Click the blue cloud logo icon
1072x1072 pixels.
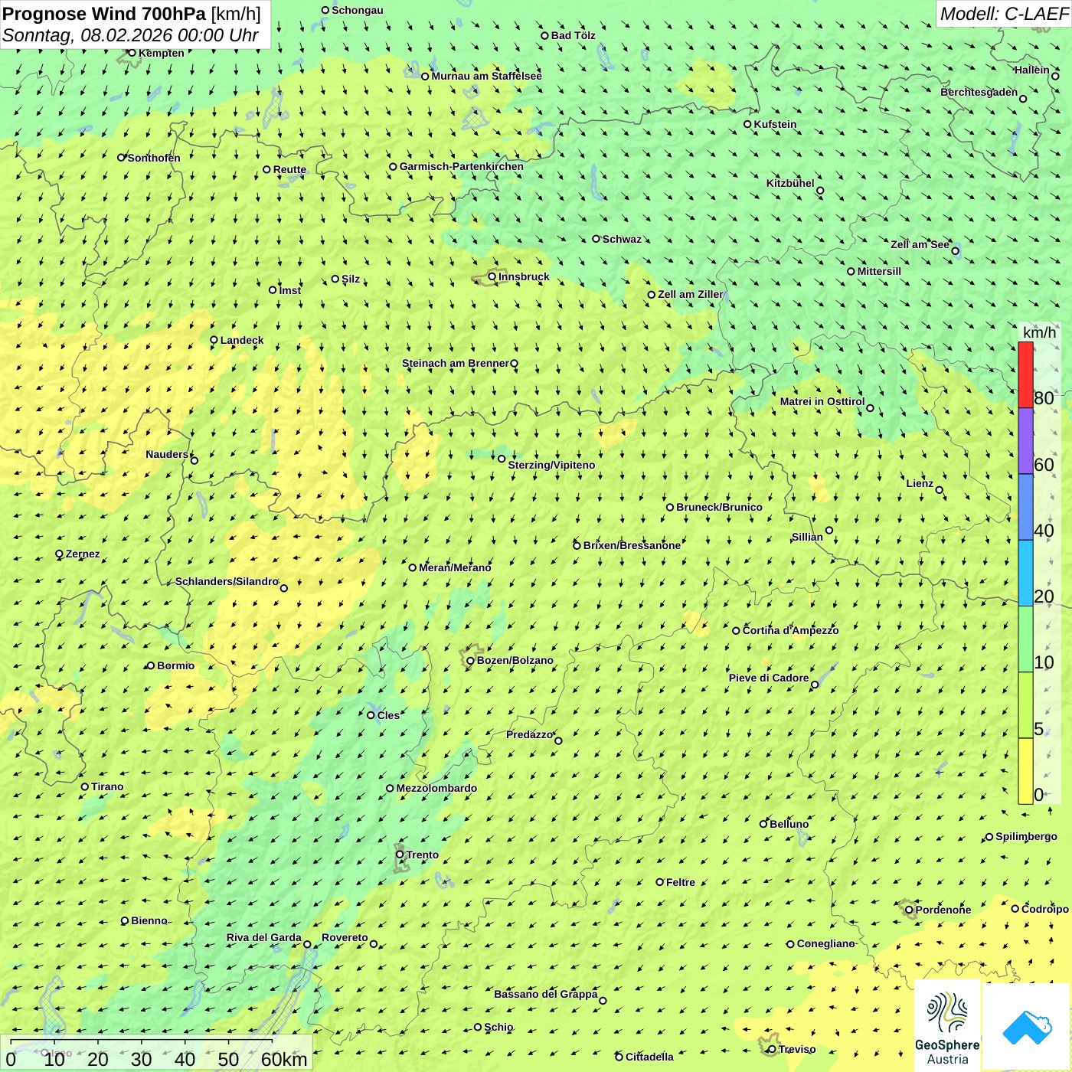(1027, 1027)
